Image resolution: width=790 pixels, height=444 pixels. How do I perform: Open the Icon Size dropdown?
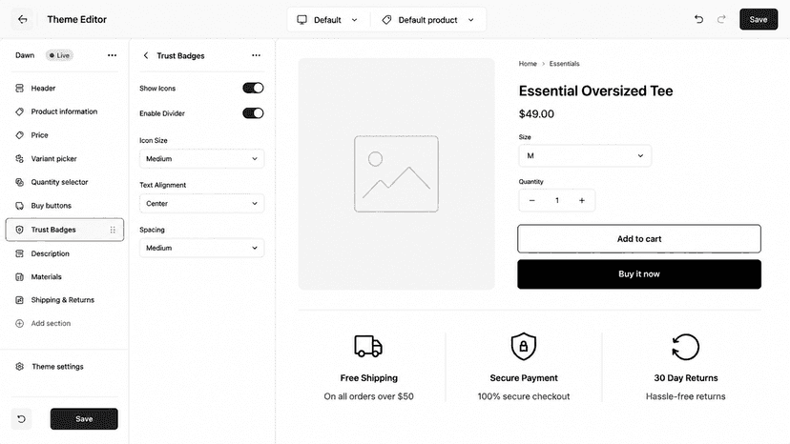[201, 158]
